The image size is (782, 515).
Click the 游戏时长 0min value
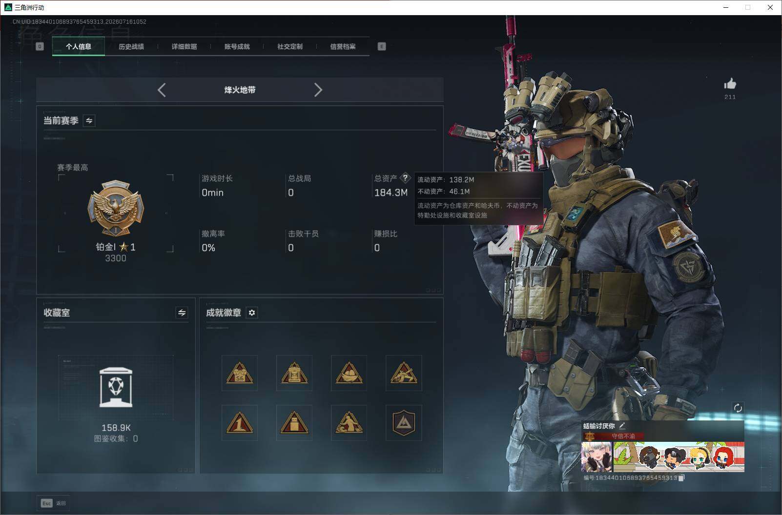click(213, 193)
